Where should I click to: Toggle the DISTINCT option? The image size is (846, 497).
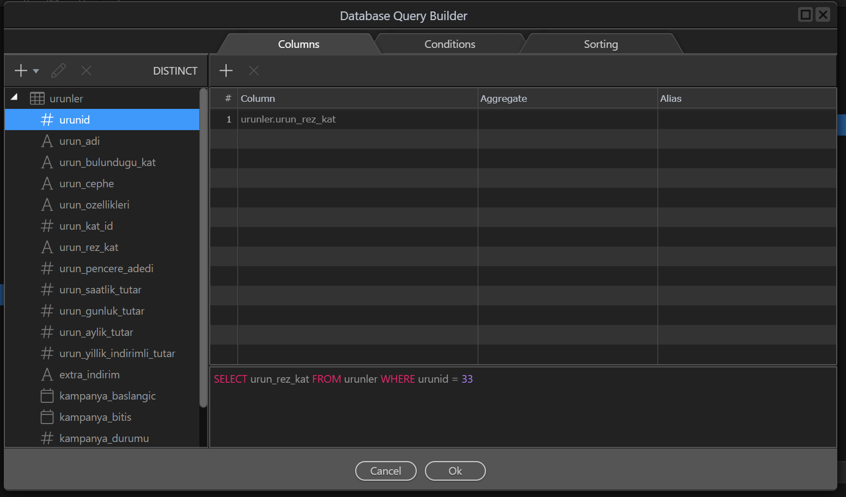[x=175, y=71]
